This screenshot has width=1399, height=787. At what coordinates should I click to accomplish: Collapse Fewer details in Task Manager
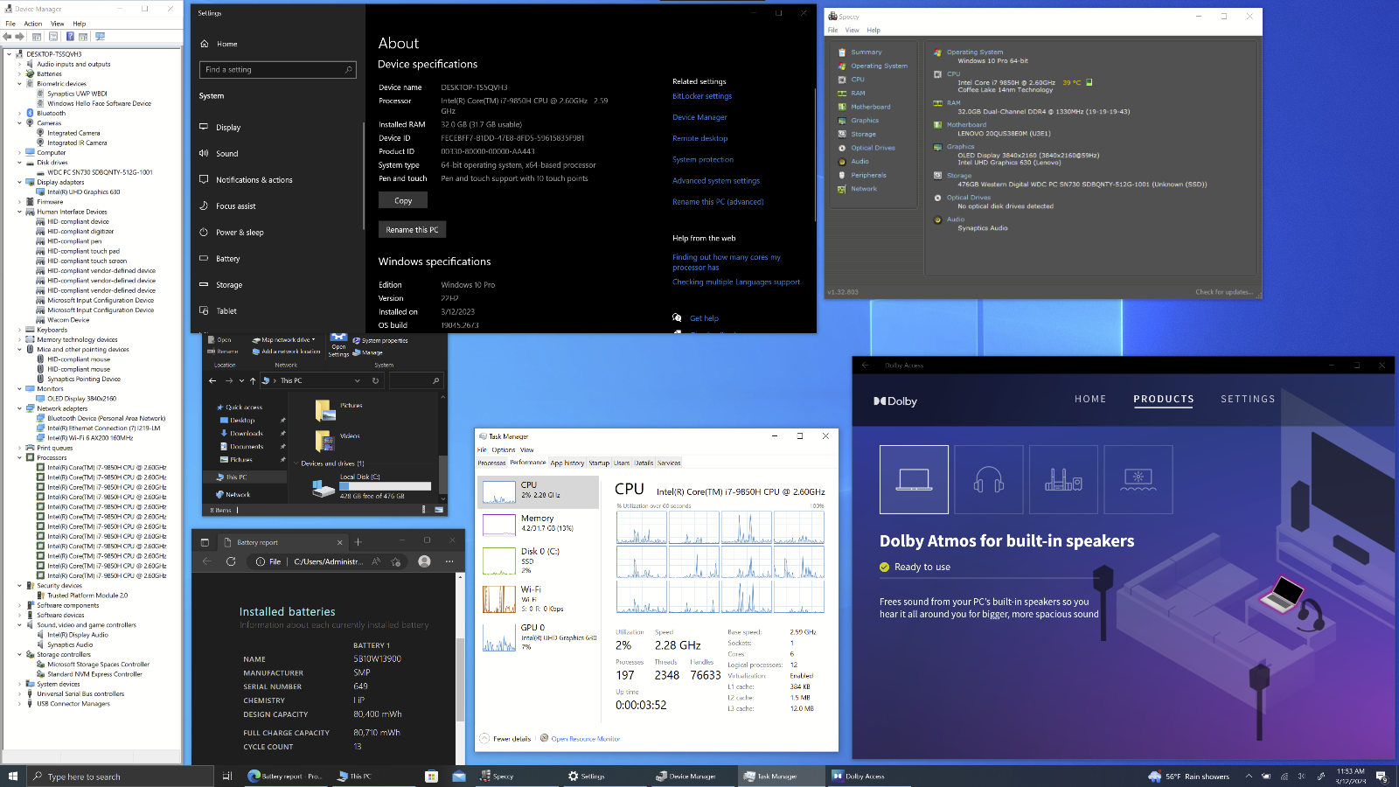click(x=505, y=739)
